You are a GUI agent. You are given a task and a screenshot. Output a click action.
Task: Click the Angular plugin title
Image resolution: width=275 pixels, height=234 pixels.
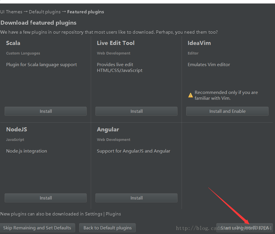point(108,129)
